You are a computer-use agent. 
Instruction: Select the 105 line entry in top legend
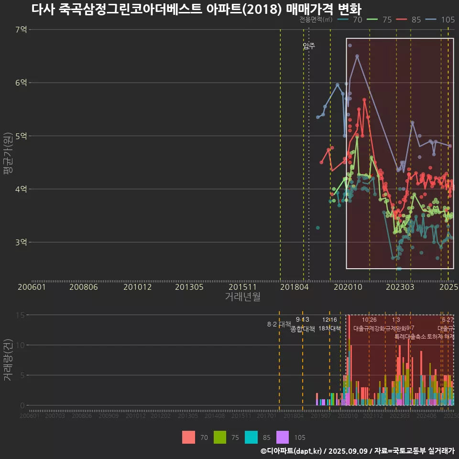(x=440, y=20)
